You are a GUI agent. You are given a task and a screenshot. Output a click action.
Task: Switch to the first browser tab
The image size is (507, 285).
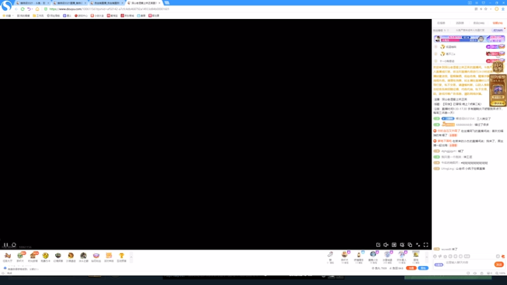(x=33, y=3)
